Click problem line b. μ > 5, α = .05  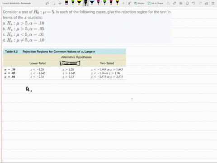(24, 29)
